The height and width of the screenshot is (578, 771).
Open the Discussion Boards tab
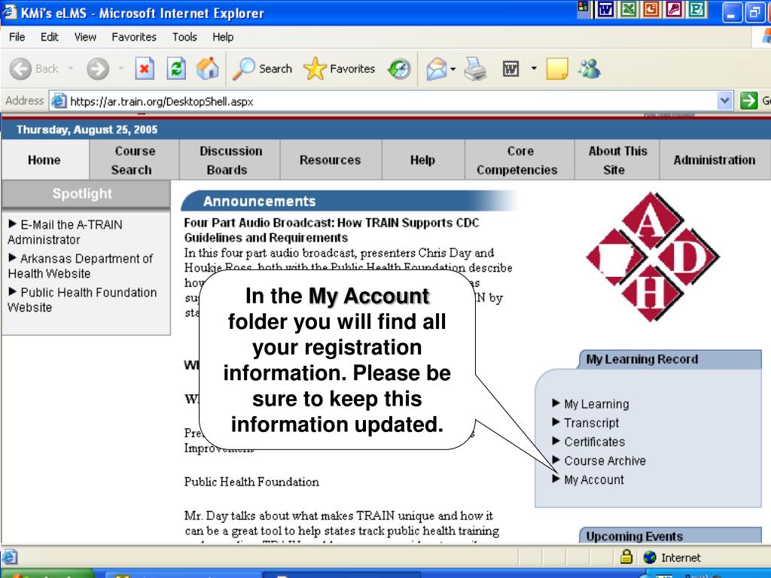[x=230, y=160]
